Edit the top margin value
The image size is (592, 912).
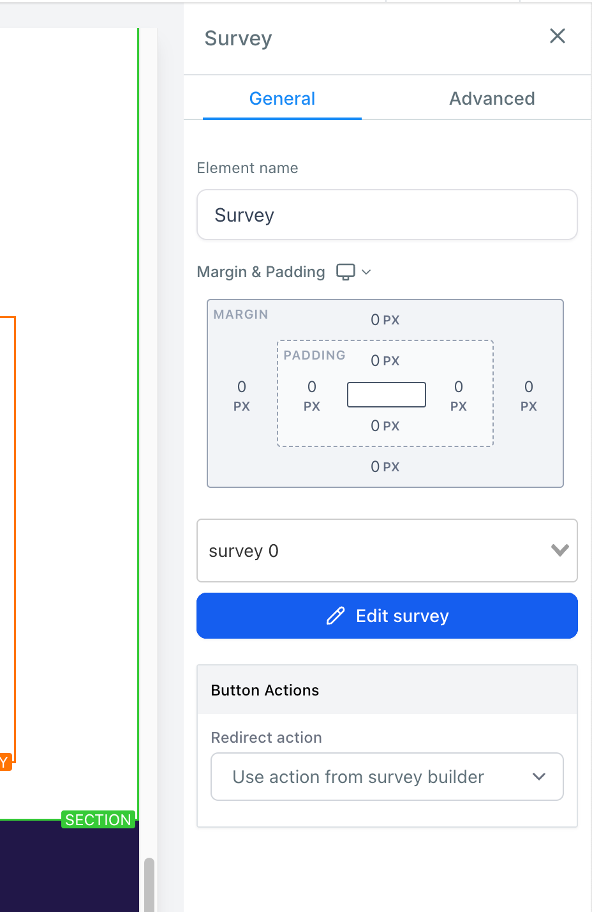(x=385, y=320)
